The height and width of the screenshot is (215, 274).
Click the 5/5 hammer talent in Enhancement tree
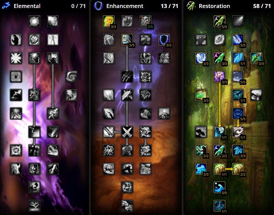coord(127,40)
